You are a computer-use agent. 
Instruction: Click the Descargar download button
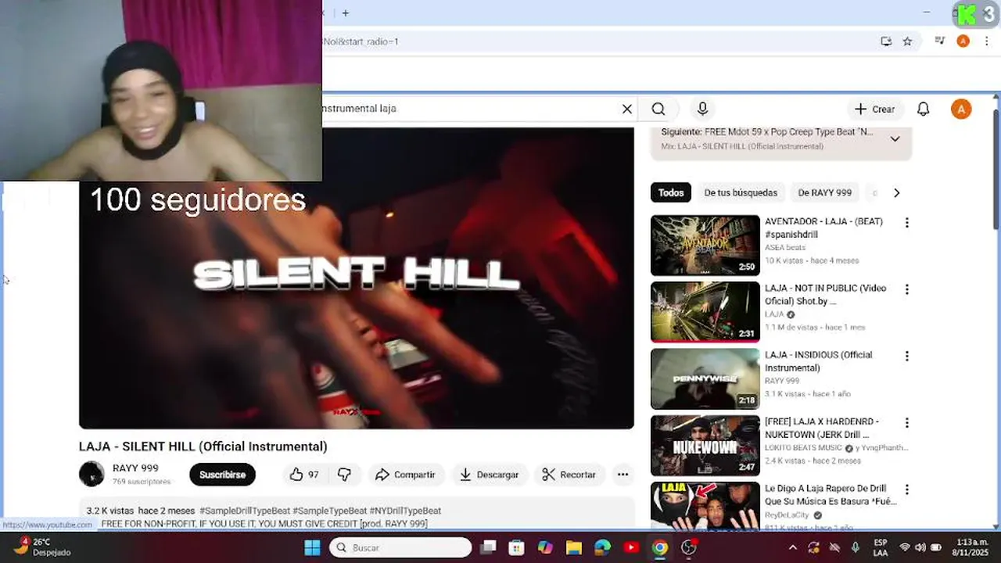489,475
